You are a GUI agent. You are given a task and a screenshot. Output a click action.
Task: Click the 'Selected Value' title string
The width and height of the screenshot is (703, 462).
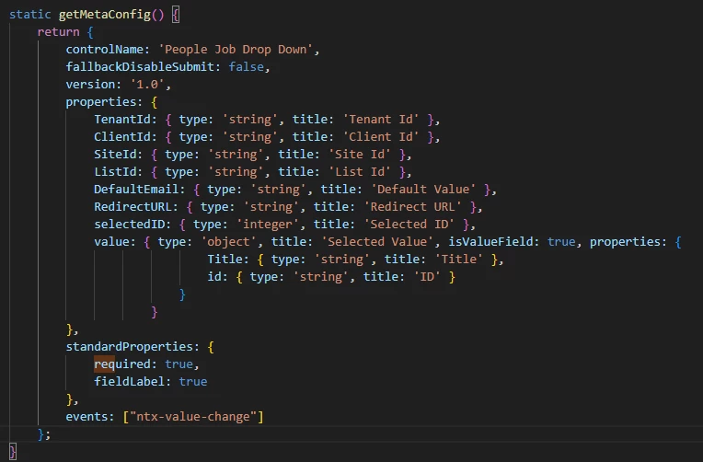point(377,242)
